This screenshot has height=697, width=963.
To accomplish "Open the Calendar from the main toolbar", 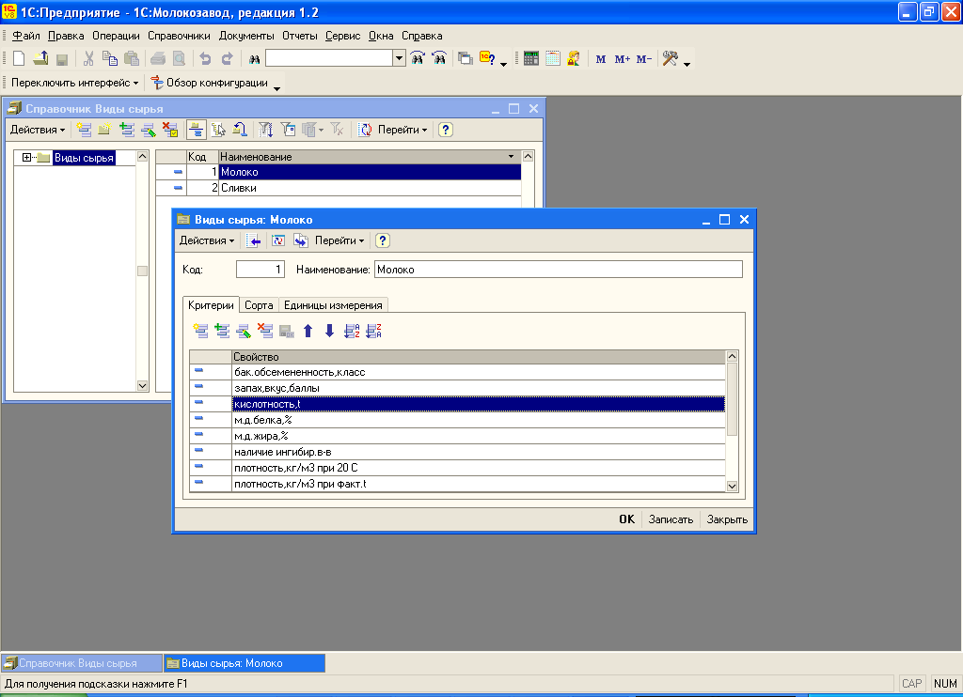I will point(553,59).
